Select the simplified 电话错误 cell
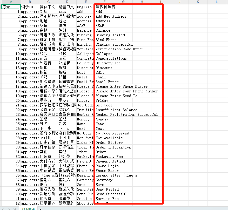The height and width of the screenshot is (210, 228). [x=48, y=171]
